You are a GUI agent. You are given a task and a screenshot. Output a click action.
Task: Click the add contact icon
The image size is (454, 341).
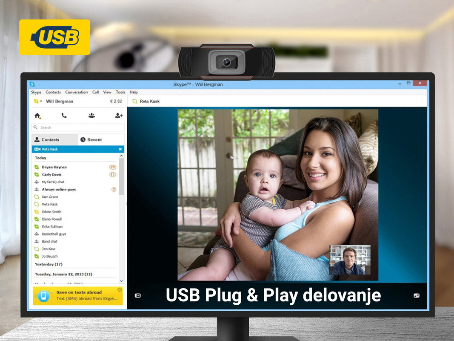[x=119, y=116]
